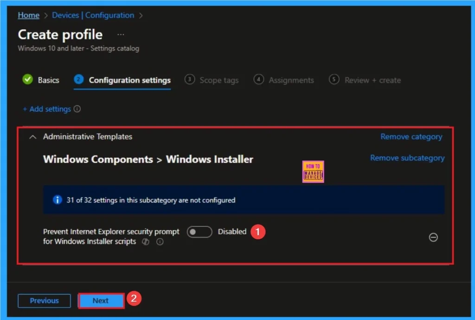The image size is (475, 320).
Task: Open the info tooltip for the Windows Installer setting
Action: point(160,242)
